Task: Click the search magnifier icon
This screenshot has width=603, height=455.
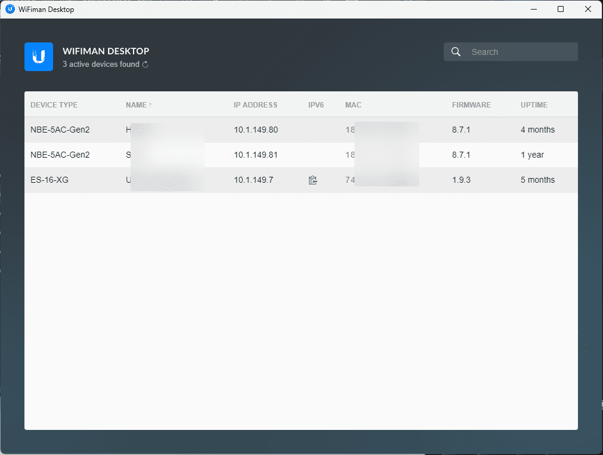Action: point(456,52)
